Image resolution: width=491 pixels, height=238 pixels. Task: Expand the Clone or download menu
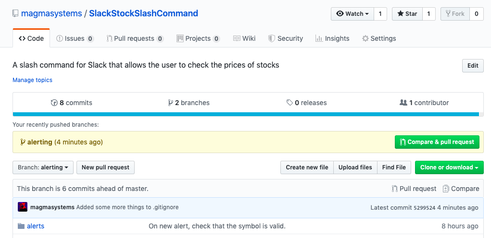pyautogui.click(x=449, y=167)
